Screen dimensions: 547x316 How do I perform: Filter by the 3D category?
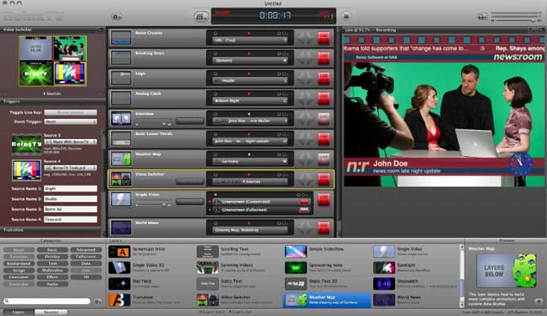(86, 277)
